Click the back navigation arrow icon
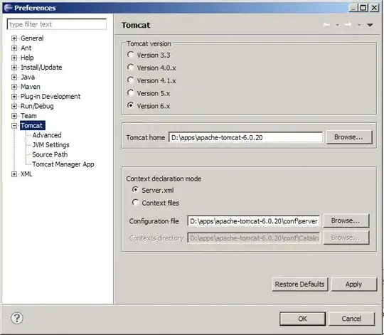Screen dimensions: 384x335 [x=326, y=24]
